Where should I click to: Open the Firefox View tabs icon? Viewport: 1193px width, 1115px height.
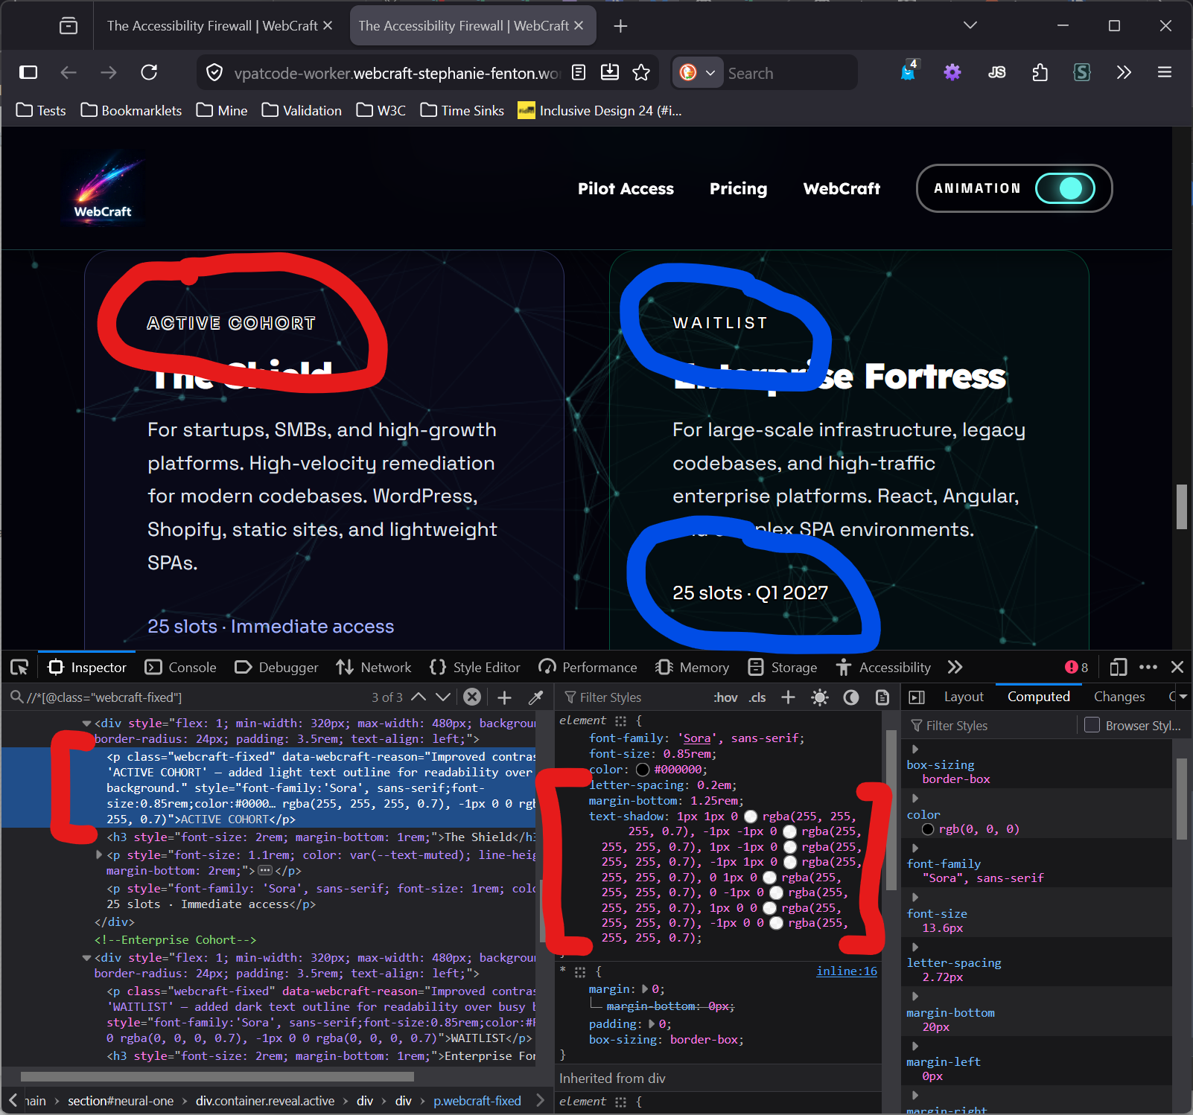[x=69, y=26]
